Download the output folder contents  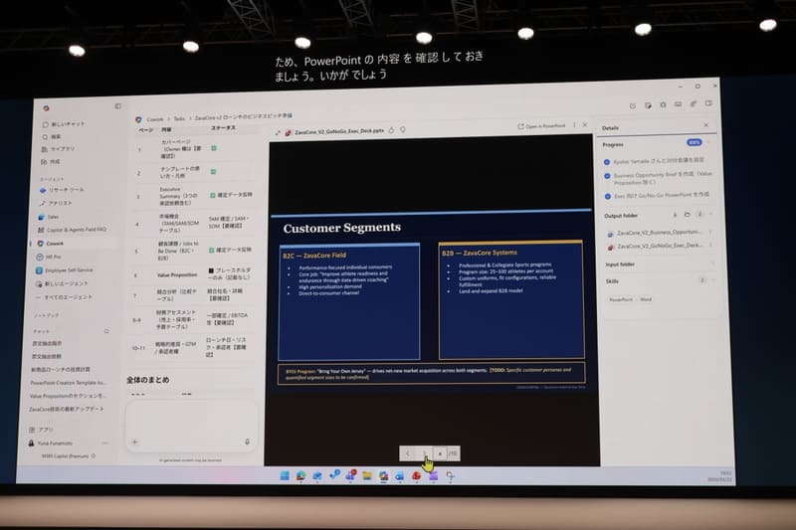tap(676, 215)
